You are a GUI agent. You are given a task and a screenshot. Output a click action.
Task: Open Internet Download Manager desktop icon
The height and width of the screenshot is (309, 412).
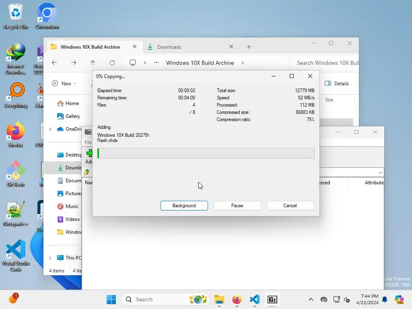[x=16, y=59]
